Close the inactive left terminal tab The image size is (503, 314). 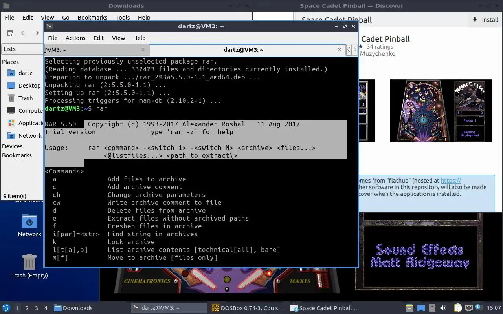(143, 49)
